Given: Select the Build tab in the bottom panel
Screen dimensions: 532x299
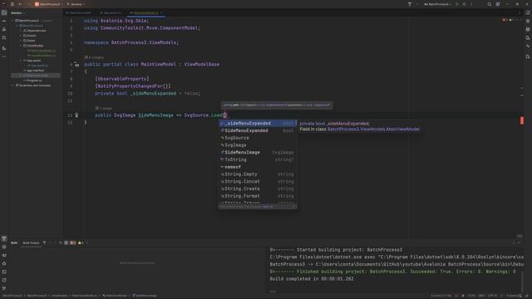Looking at the screenshot, I should pos(14,243).
